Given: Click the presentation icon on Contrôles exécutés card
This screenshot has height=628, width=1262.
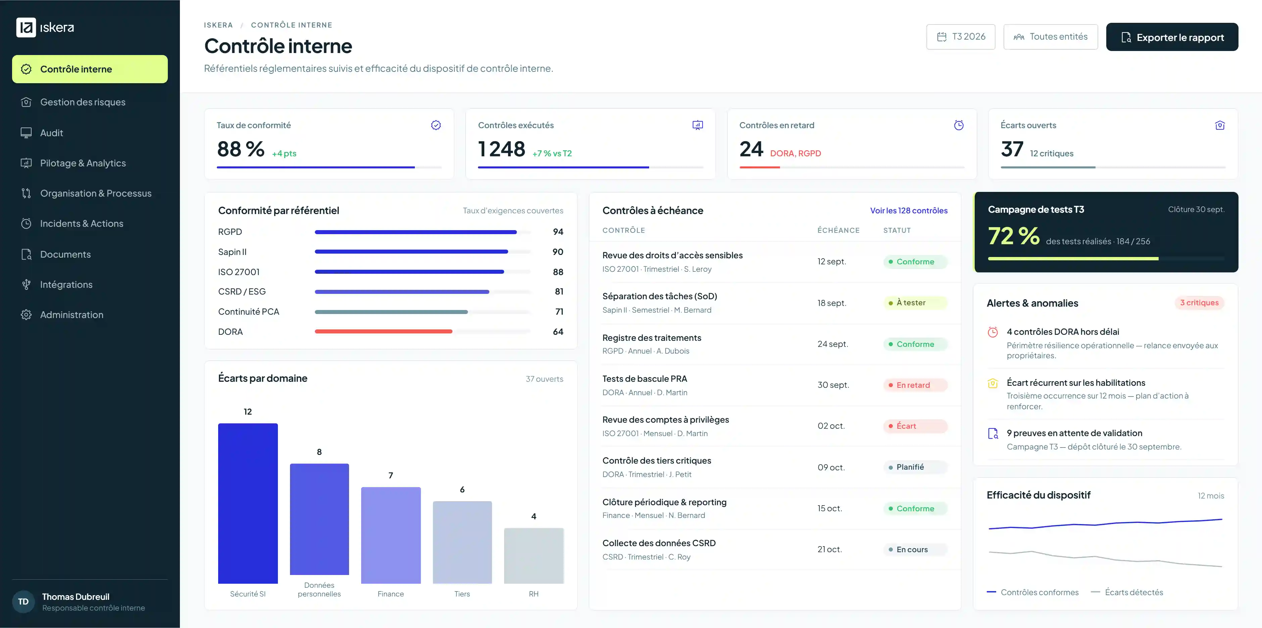Looking at the screenshot, I should tap(698, 125).
